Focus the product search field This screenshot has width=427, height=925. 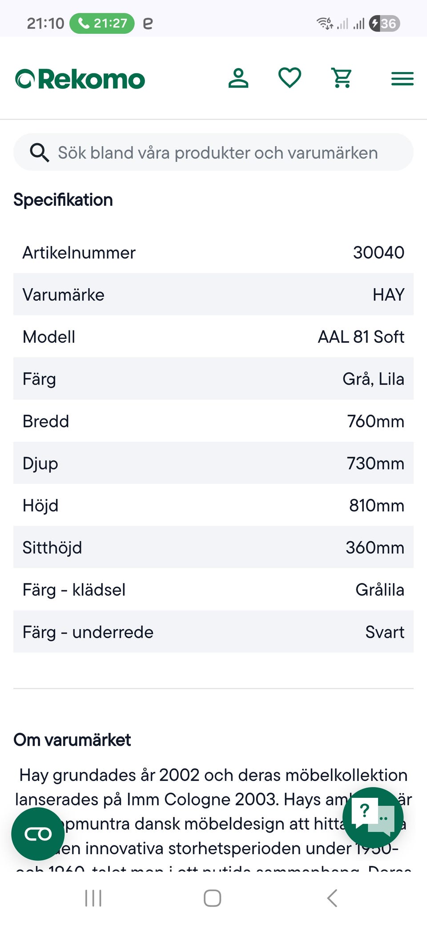pos(218,153)
